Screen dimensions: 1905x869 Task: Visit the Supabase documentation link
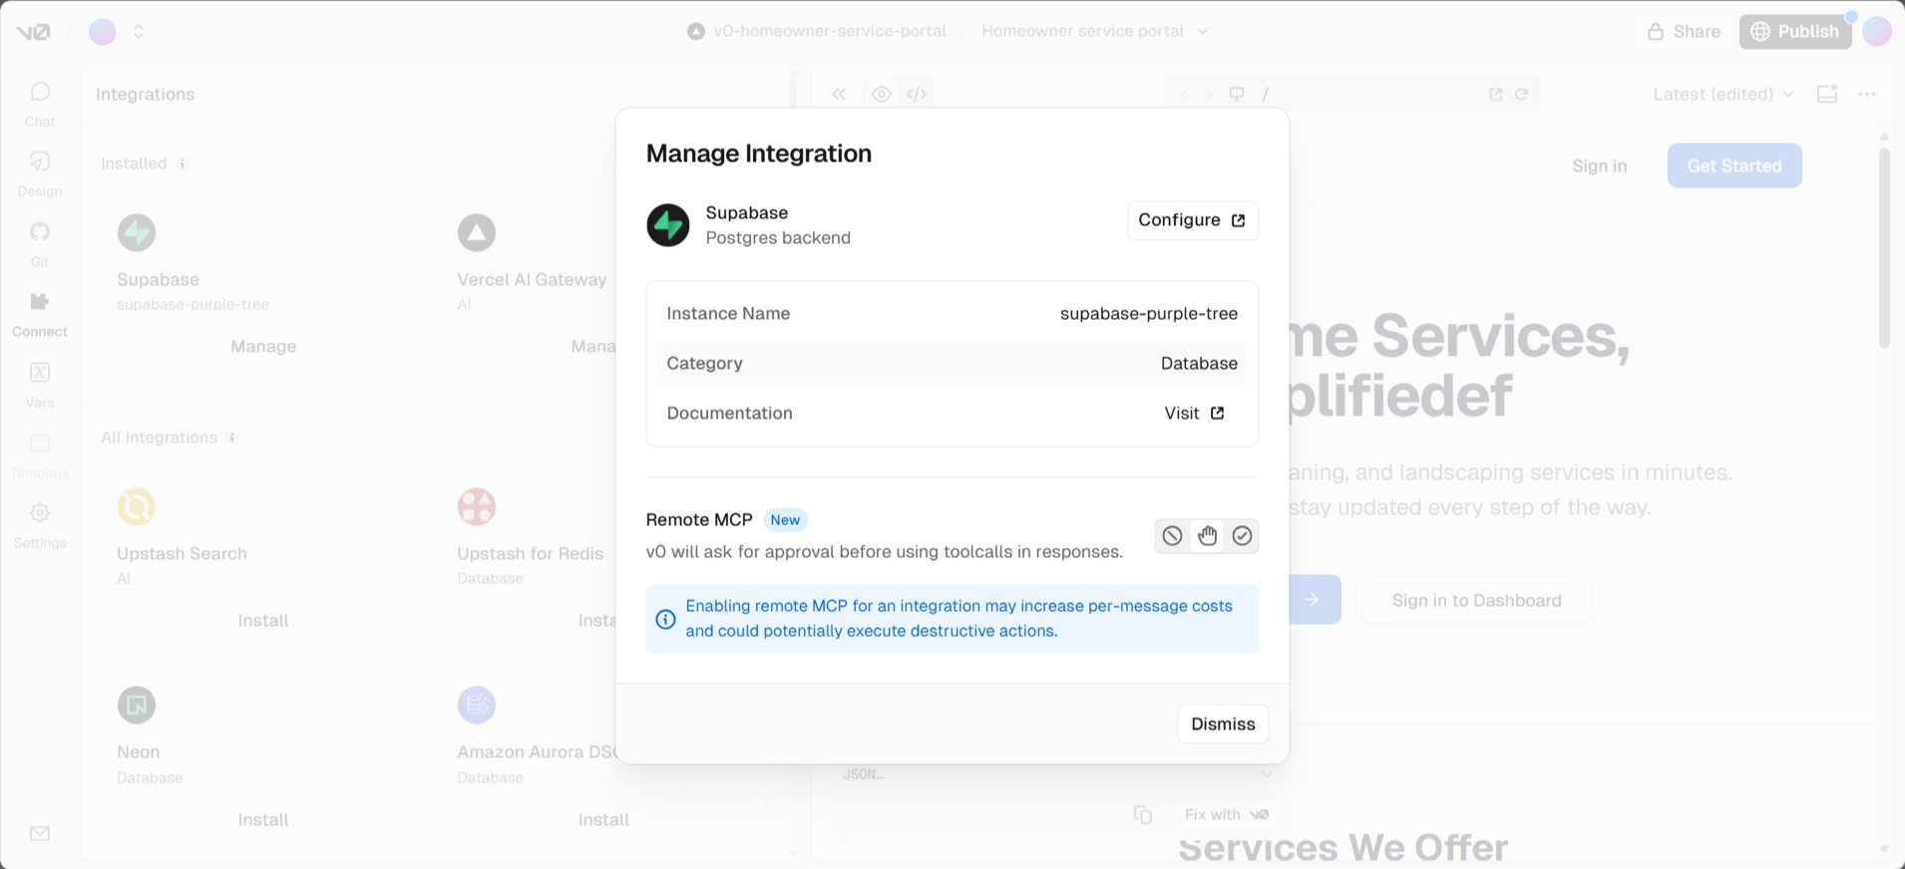(x=1194, y=413)
